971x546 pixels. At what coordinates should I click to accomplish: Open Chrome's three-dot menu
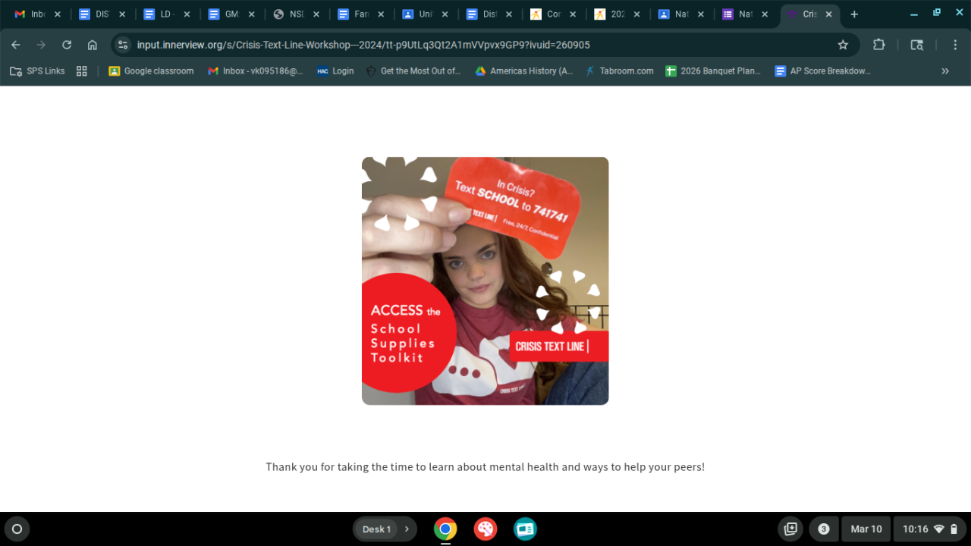[955, 45]
